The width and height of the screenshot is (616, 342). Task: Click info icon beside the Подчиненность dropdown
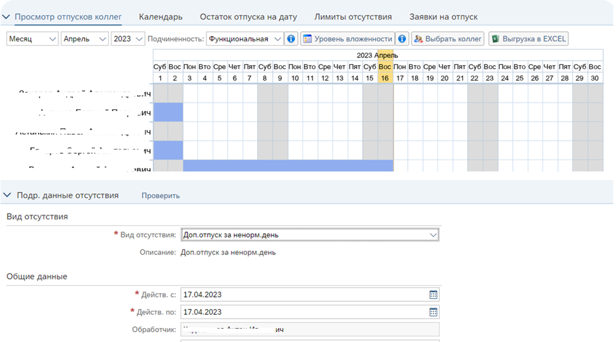291,39
